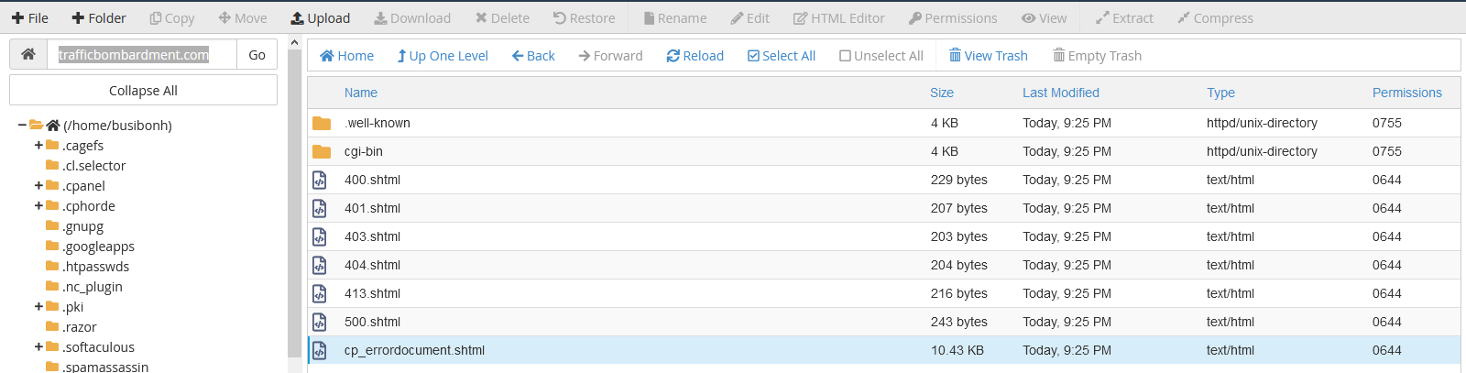Click the cgi-bin folder icon
Image resolution: width=1466 pixels, height=373 pixels.
pos(322,151)
